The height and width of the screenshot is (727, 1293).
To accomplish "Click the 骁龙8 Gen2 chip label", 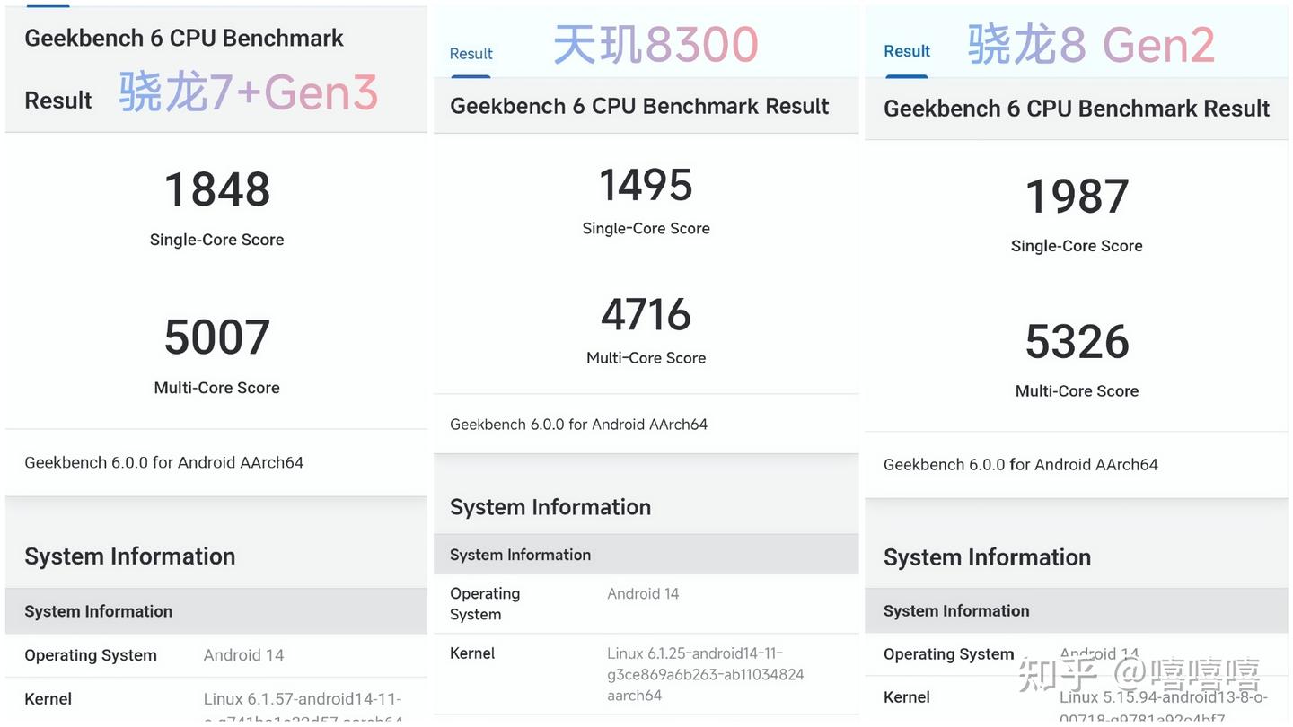I will (x=1089, y=44).
